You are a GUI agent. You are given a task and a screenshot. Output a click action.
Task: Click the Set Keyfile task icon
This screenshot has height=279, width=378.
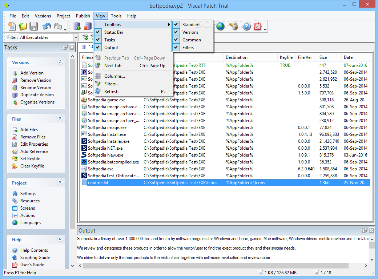[x=15, y=159]
